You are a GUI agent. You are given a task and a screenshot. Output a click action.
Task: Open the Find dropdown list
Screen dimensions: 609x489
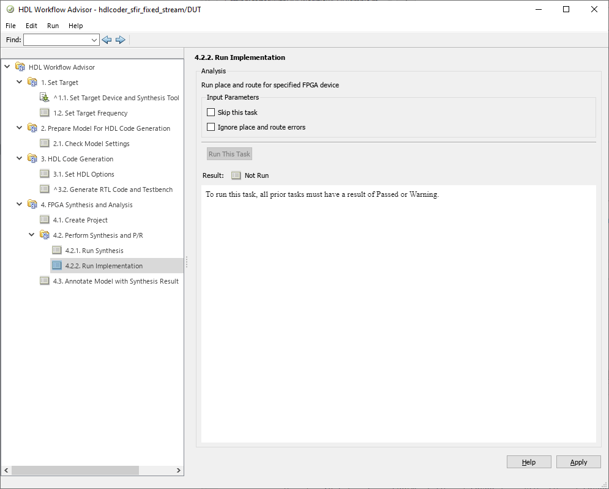94,40
